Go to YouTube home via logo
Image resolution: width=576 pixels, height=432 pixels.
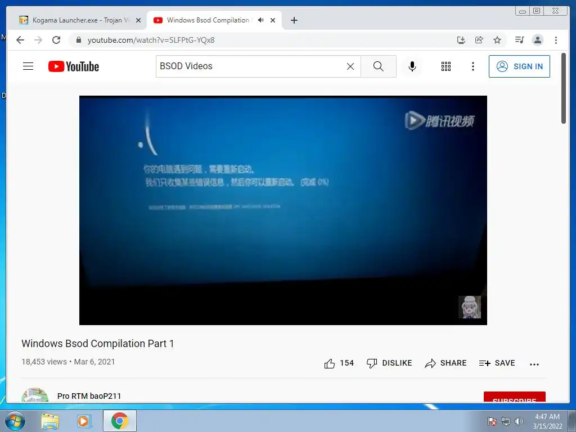click(74, 66)
